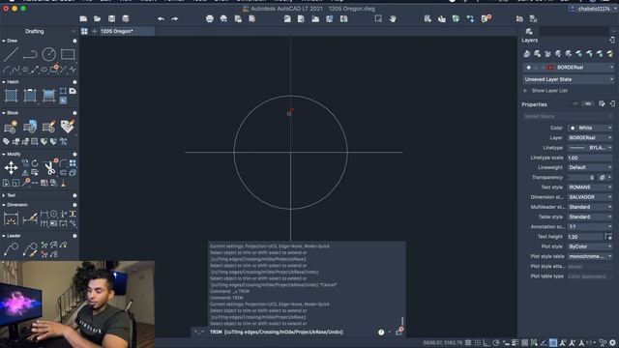619x348 pixels.
Task: Activate the Array tool
Action: tap(73, 163)
